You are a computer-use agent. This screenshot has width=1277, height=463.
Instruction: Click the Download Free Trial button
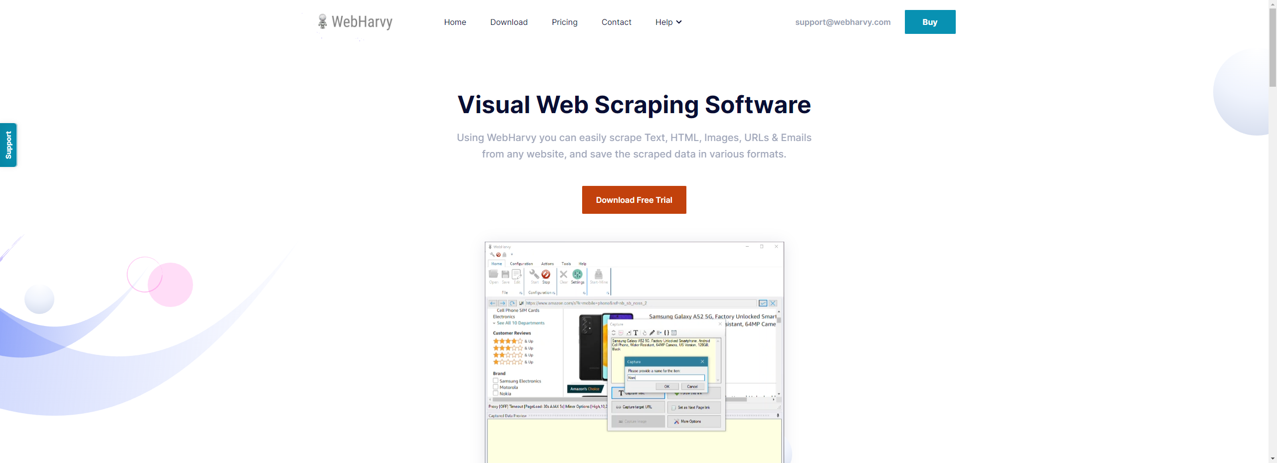(634, 200)
